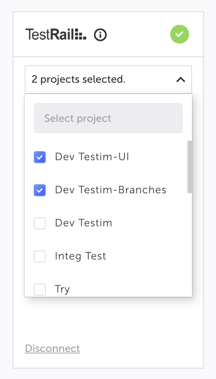Viewport: 216px width, 379px height.
Task: Check the Dev Testim checkbox
Action: tap(40, 223)
